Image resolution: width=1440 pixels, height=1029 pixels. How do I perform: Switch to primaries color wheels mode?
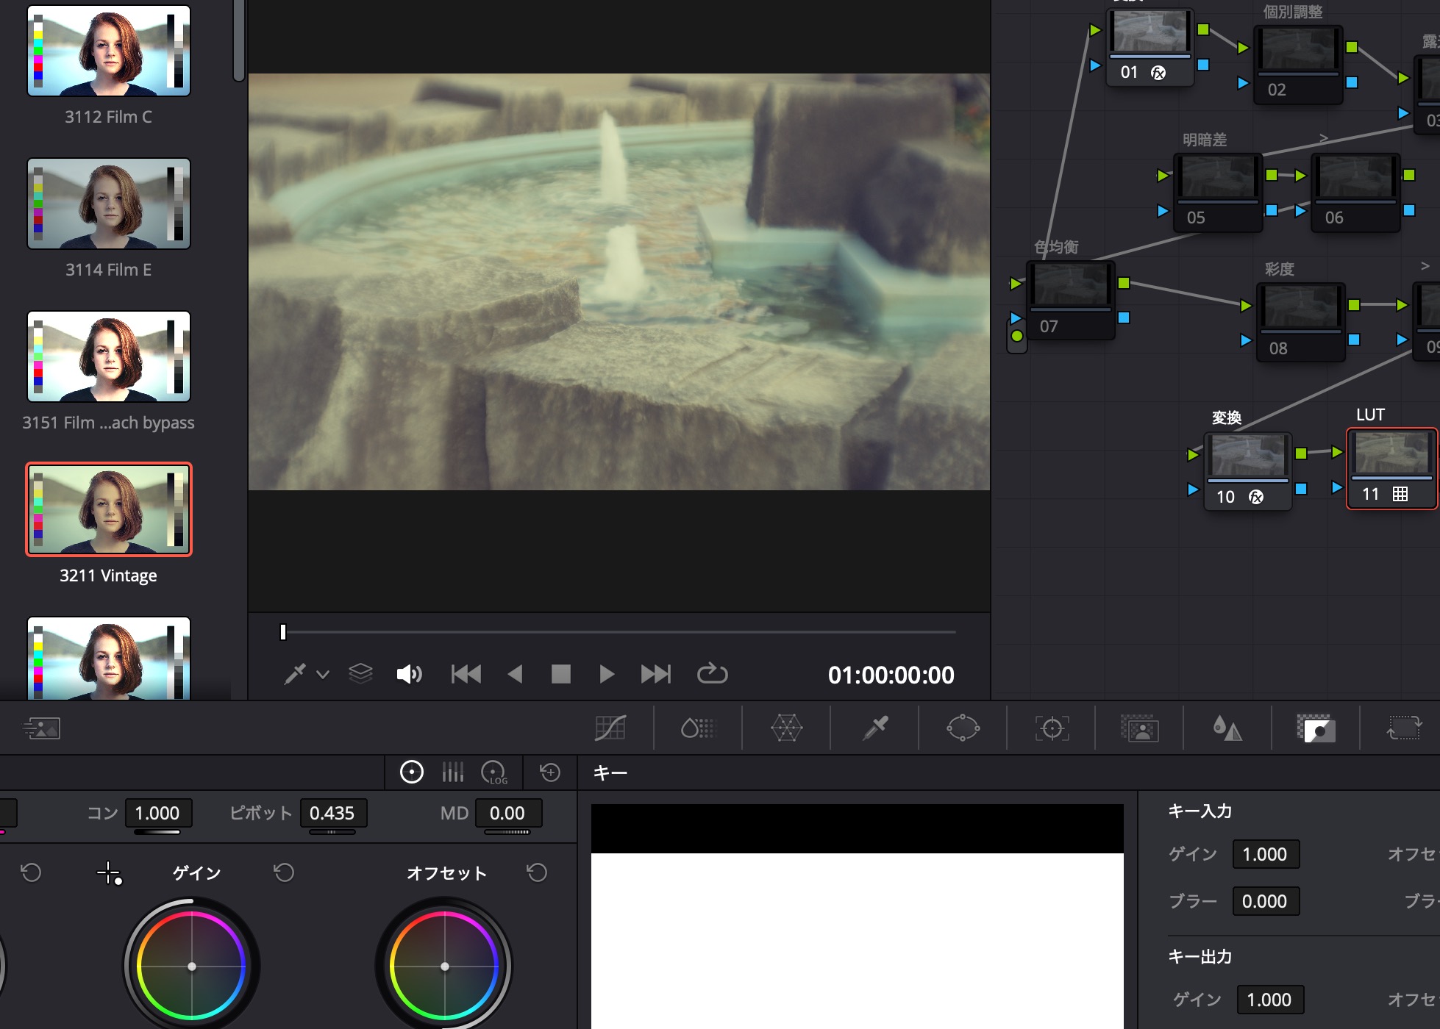(x=411, y=772)
